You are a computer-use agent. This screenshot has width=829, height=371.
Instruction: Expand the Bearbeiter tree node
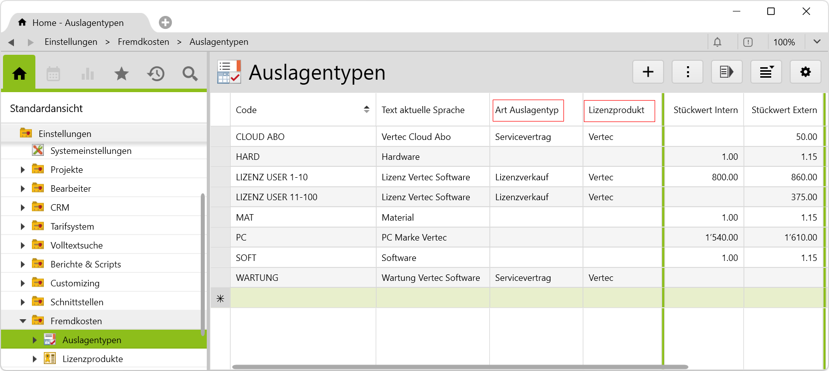coord(22,189)
